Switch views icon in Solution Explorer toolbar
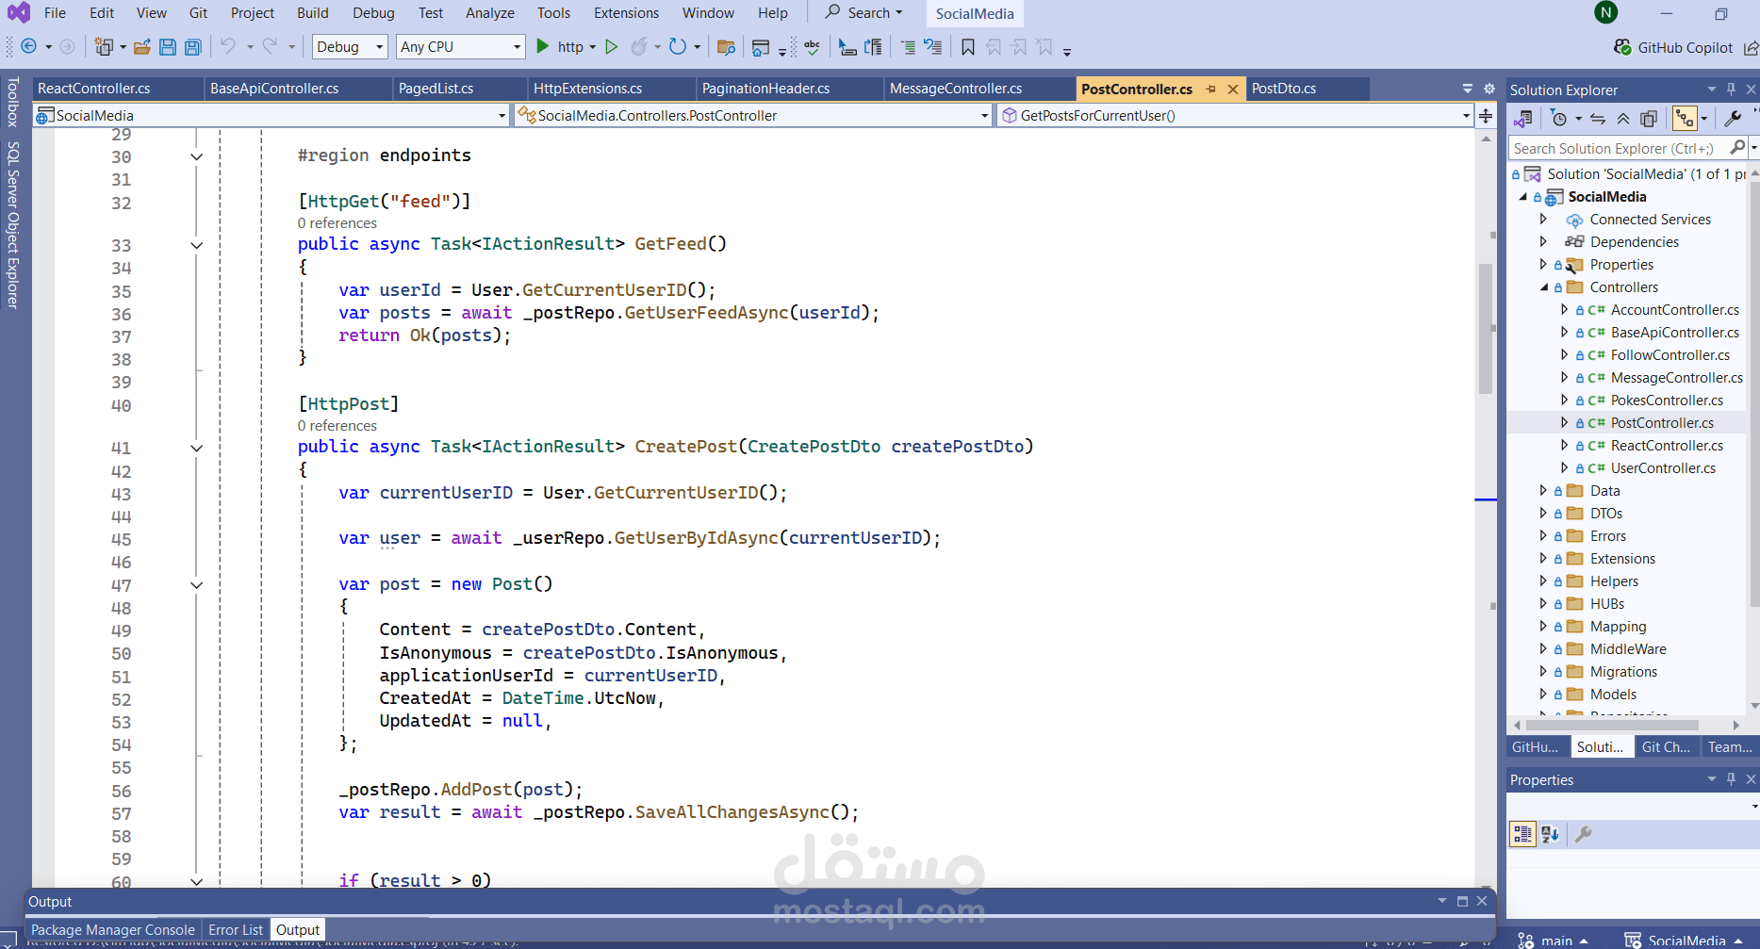This screenshot has width=1760, height=949. pos(1522,119)
